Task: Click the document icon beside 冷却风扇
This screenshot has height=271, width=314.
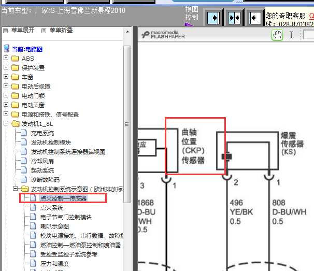Action: point(24,161)
